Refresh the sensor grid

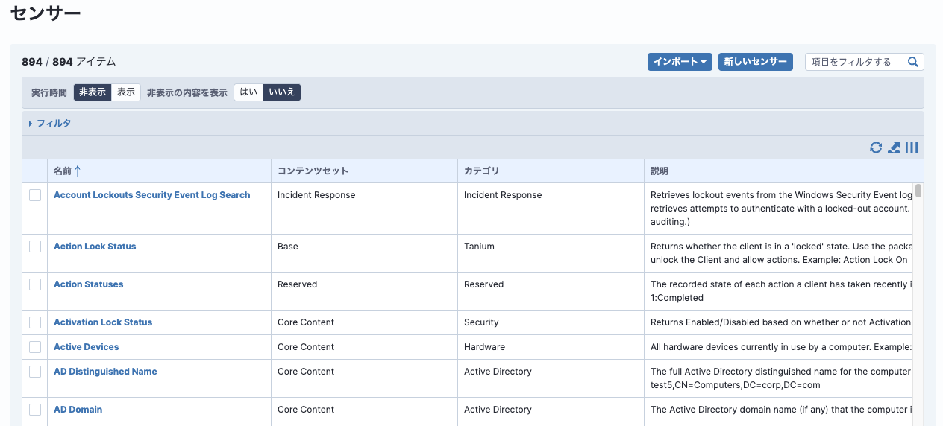[x=876, y=147]
